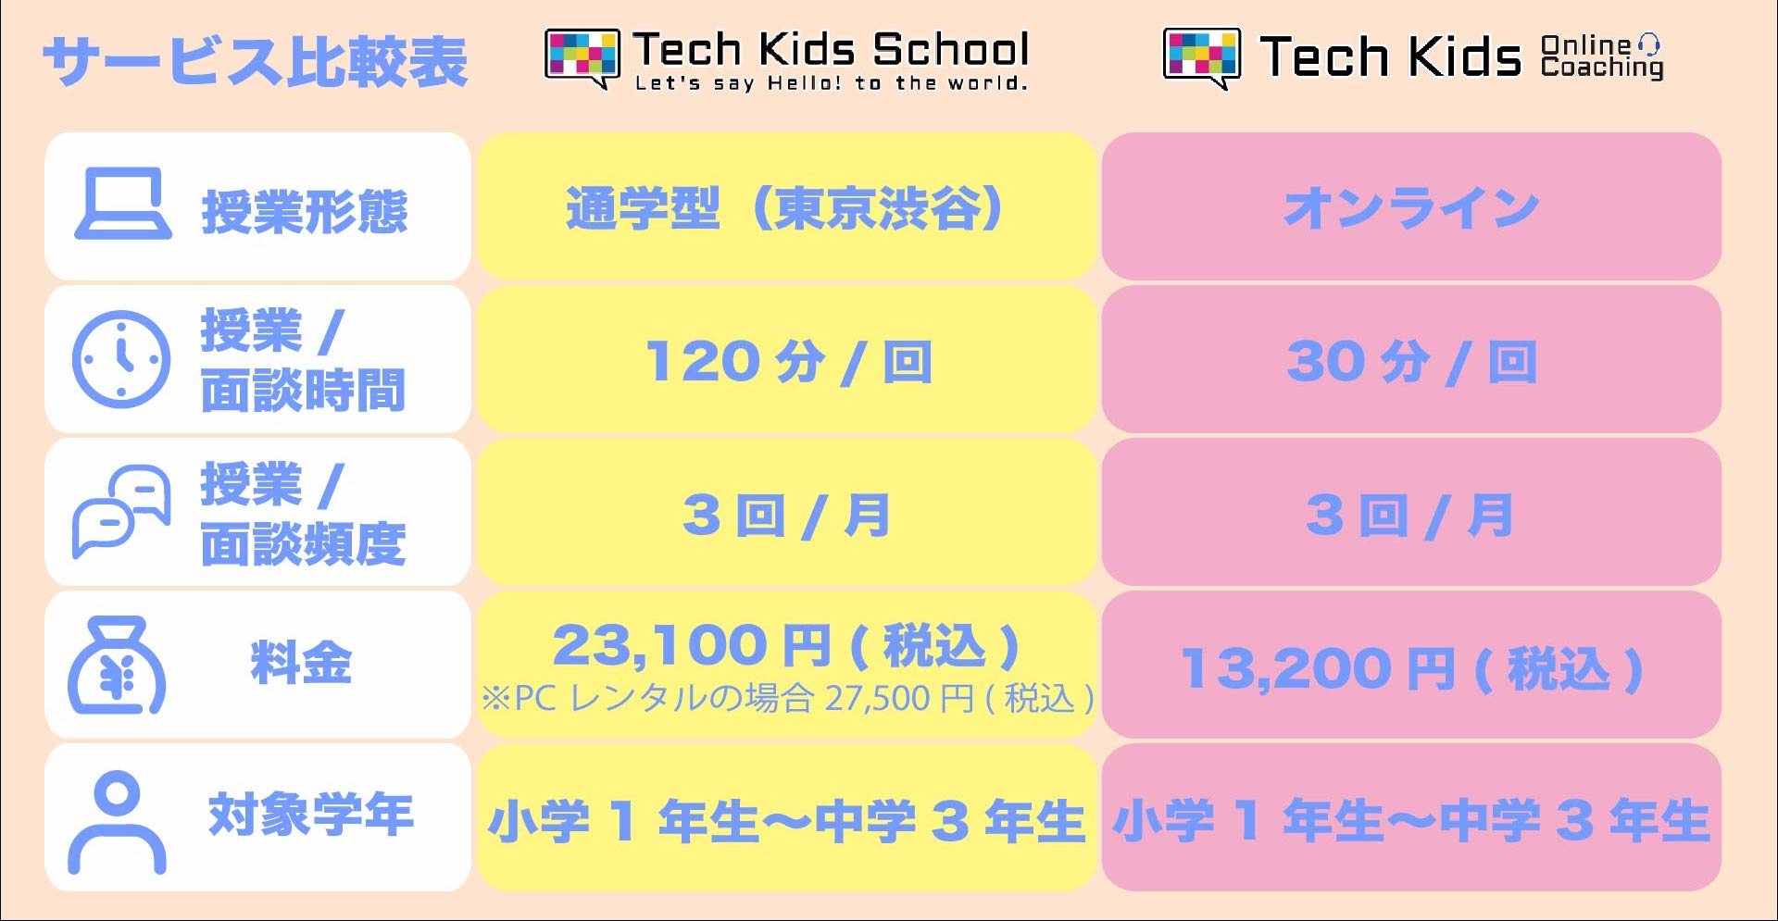Click the 13,200円（税込）price
The height and width of the screenshot is (921, 1778).
1411,668
